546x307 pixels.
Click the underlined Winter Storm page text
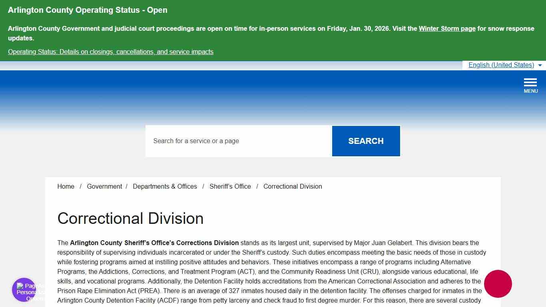click(x=447, y=28)
